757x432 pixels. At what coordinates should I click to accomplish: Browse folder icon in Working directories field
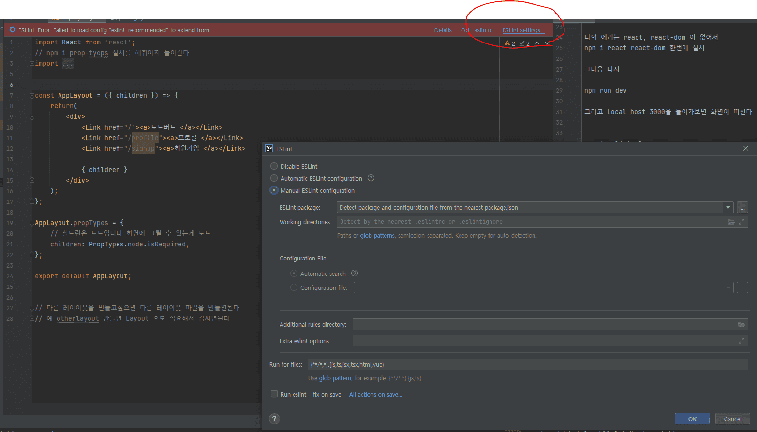pyautogui.click(x=731, y=222)
